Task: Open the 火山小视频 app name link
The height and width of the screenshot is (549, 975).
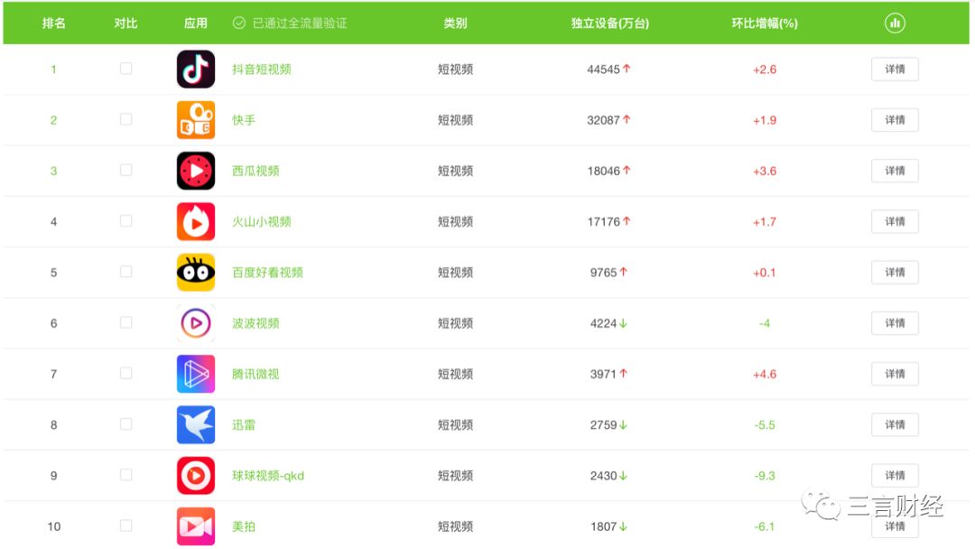Action: pos(262,222)
